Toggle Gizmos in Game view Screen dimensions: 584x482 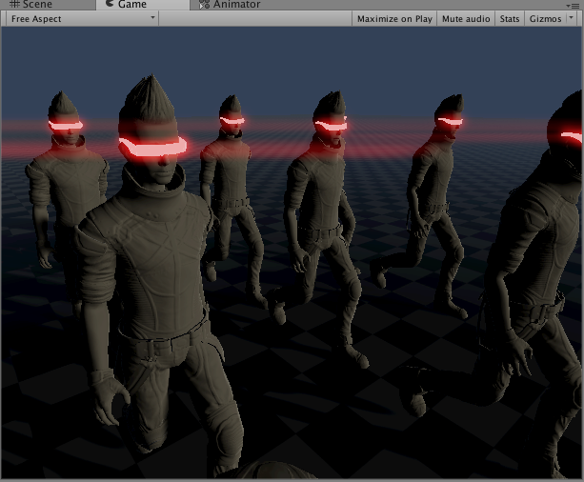545,19
